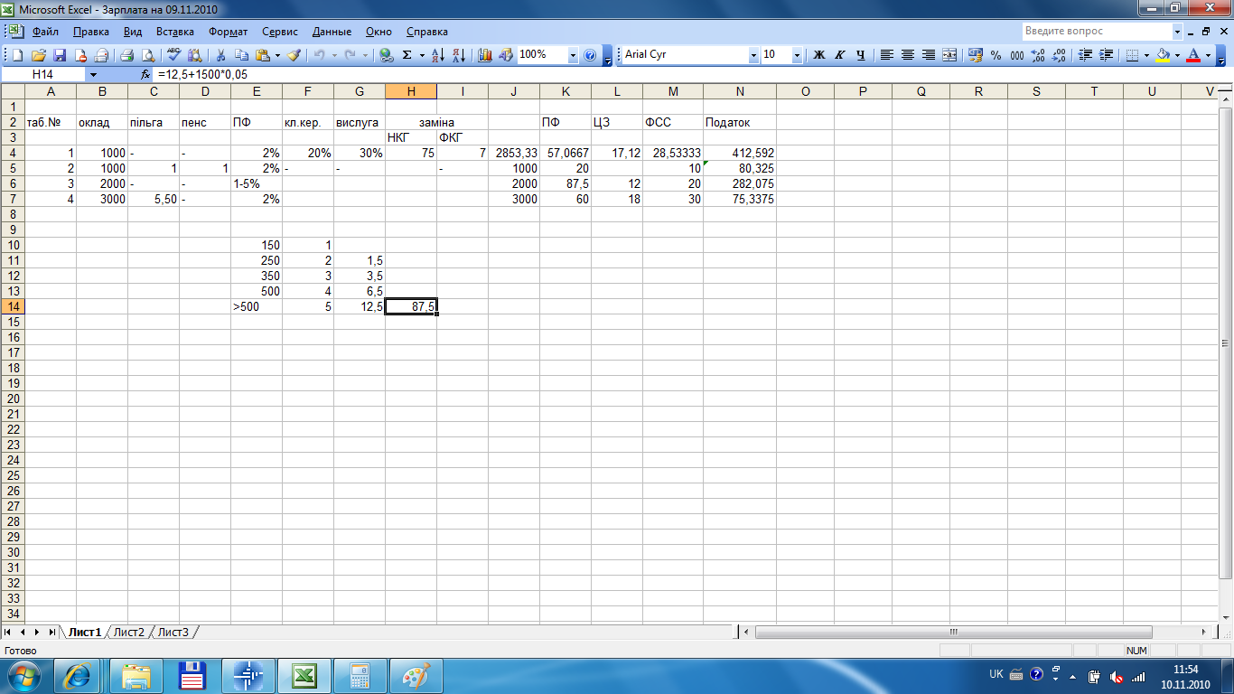Image resolution: width=1234 pixels, height=694 pixels.
Task: Toggle underline (Ч) formatting
Action: coord(861,55)
